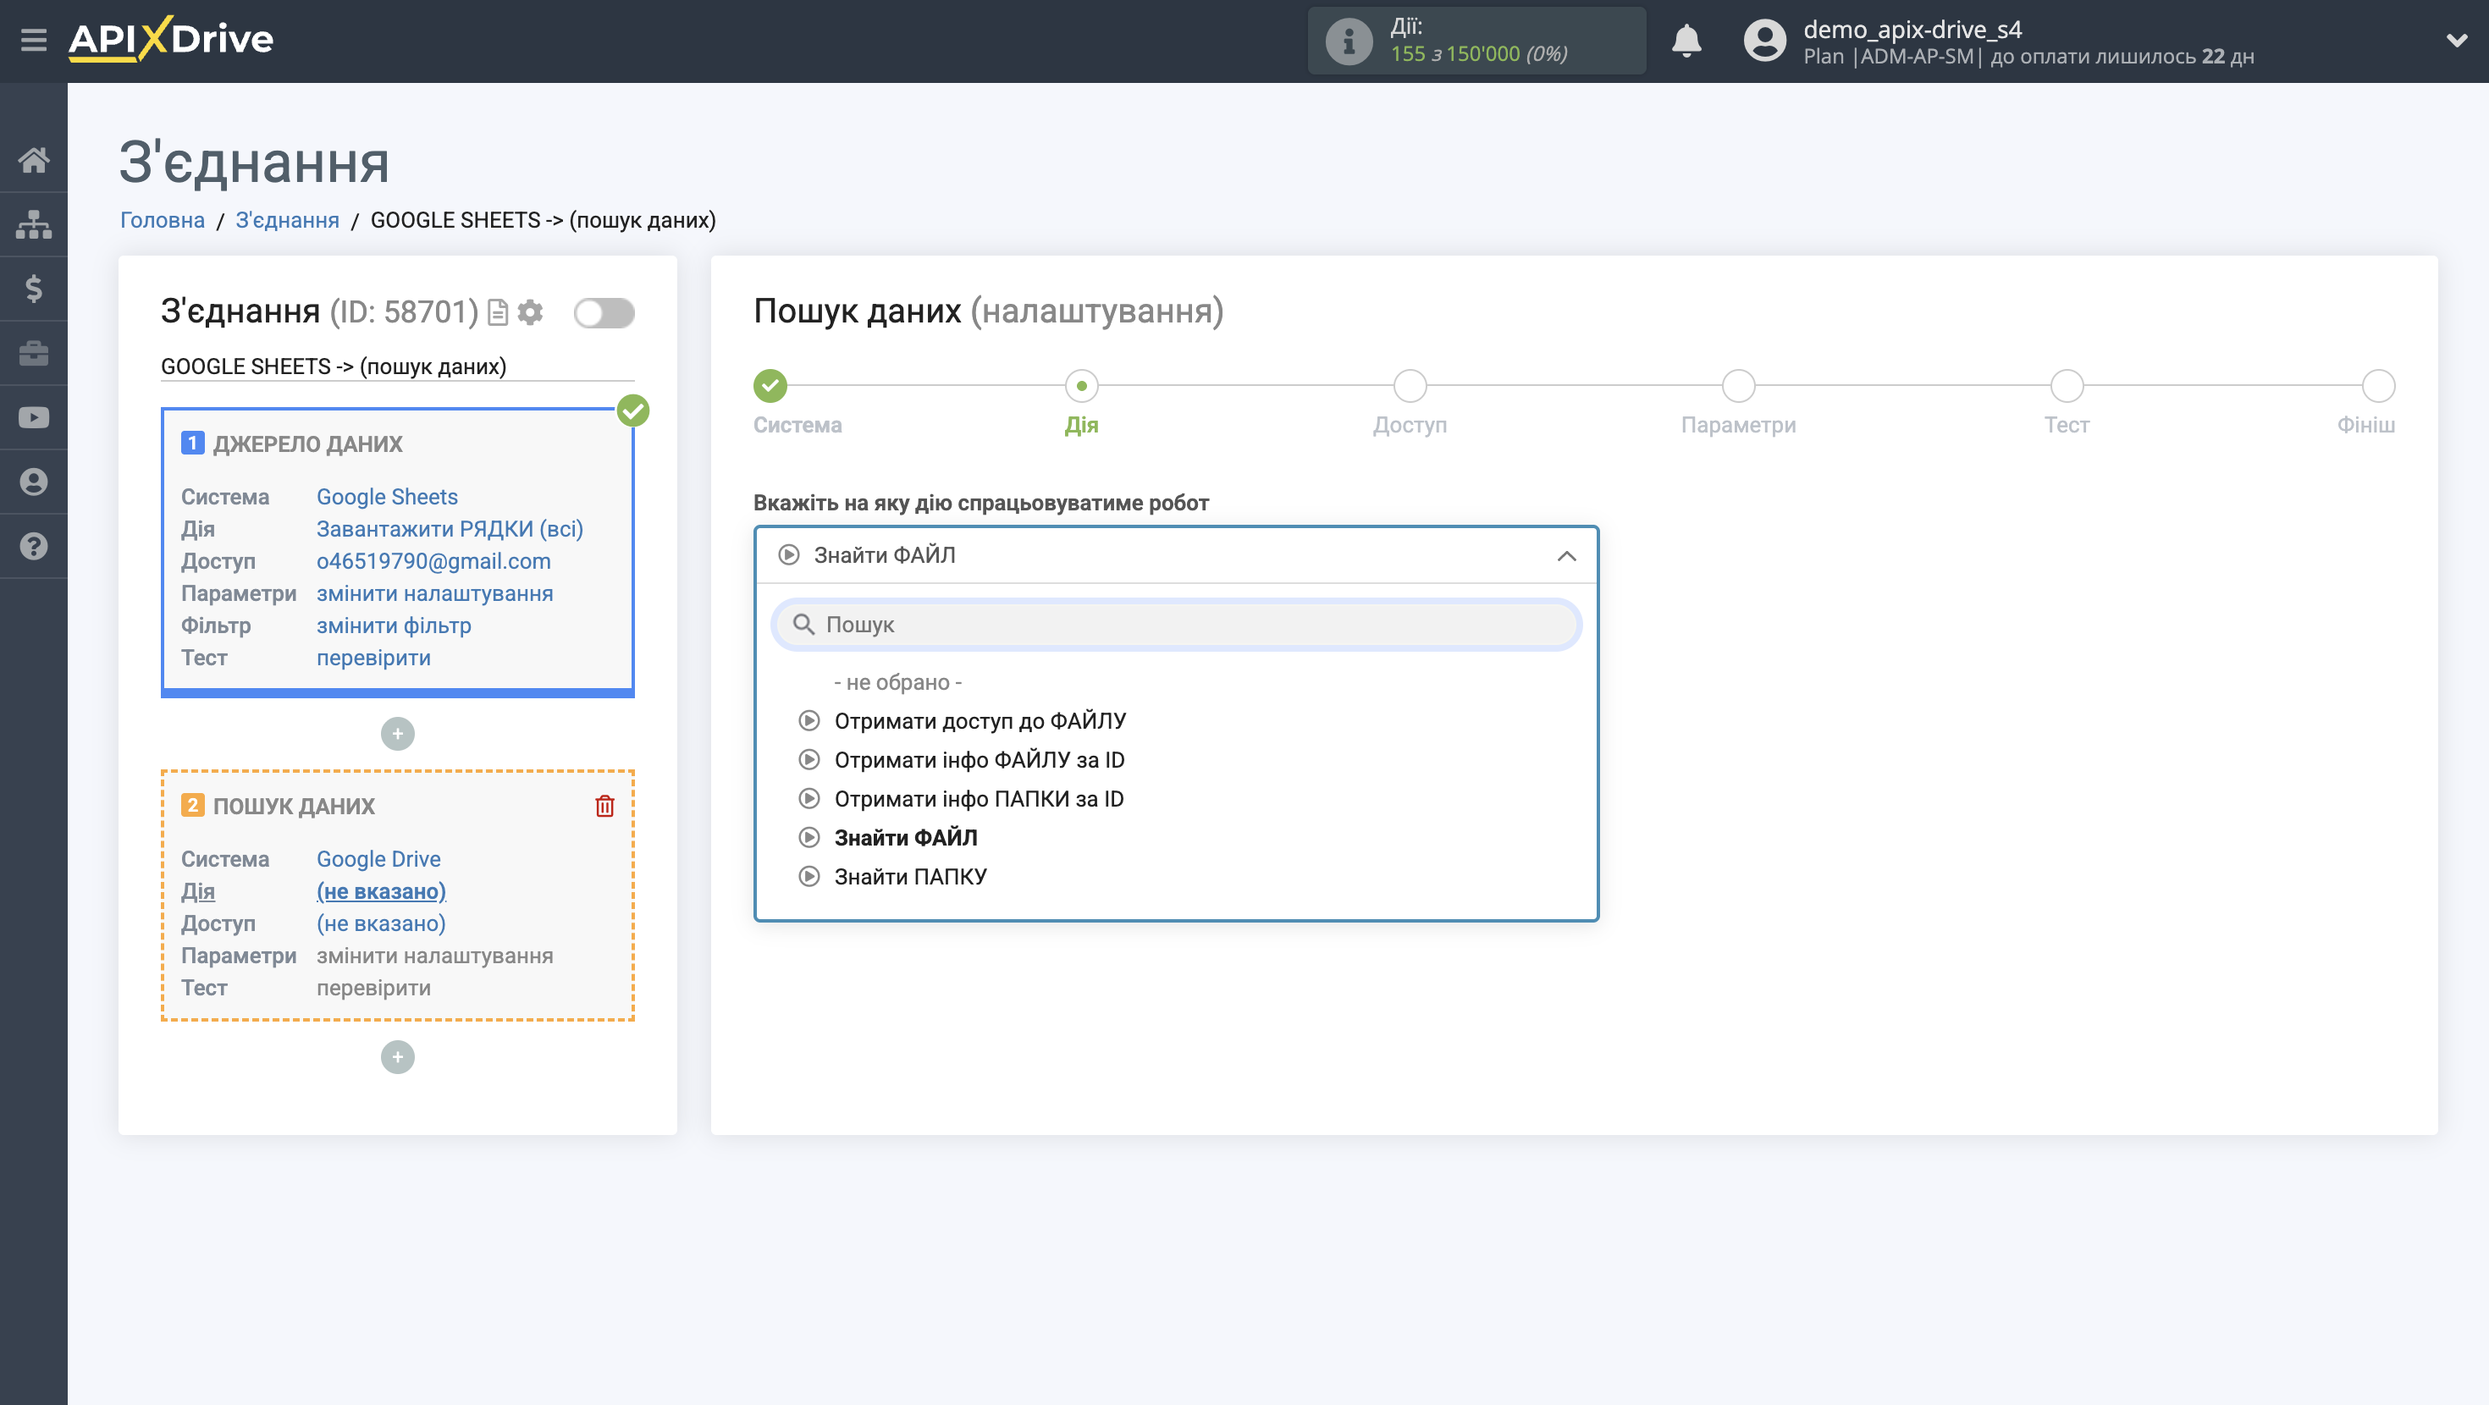Screen dimensions: 2489x1405
Task: Go to Тест step in wizard
Action: click(x=2067, y=387)
